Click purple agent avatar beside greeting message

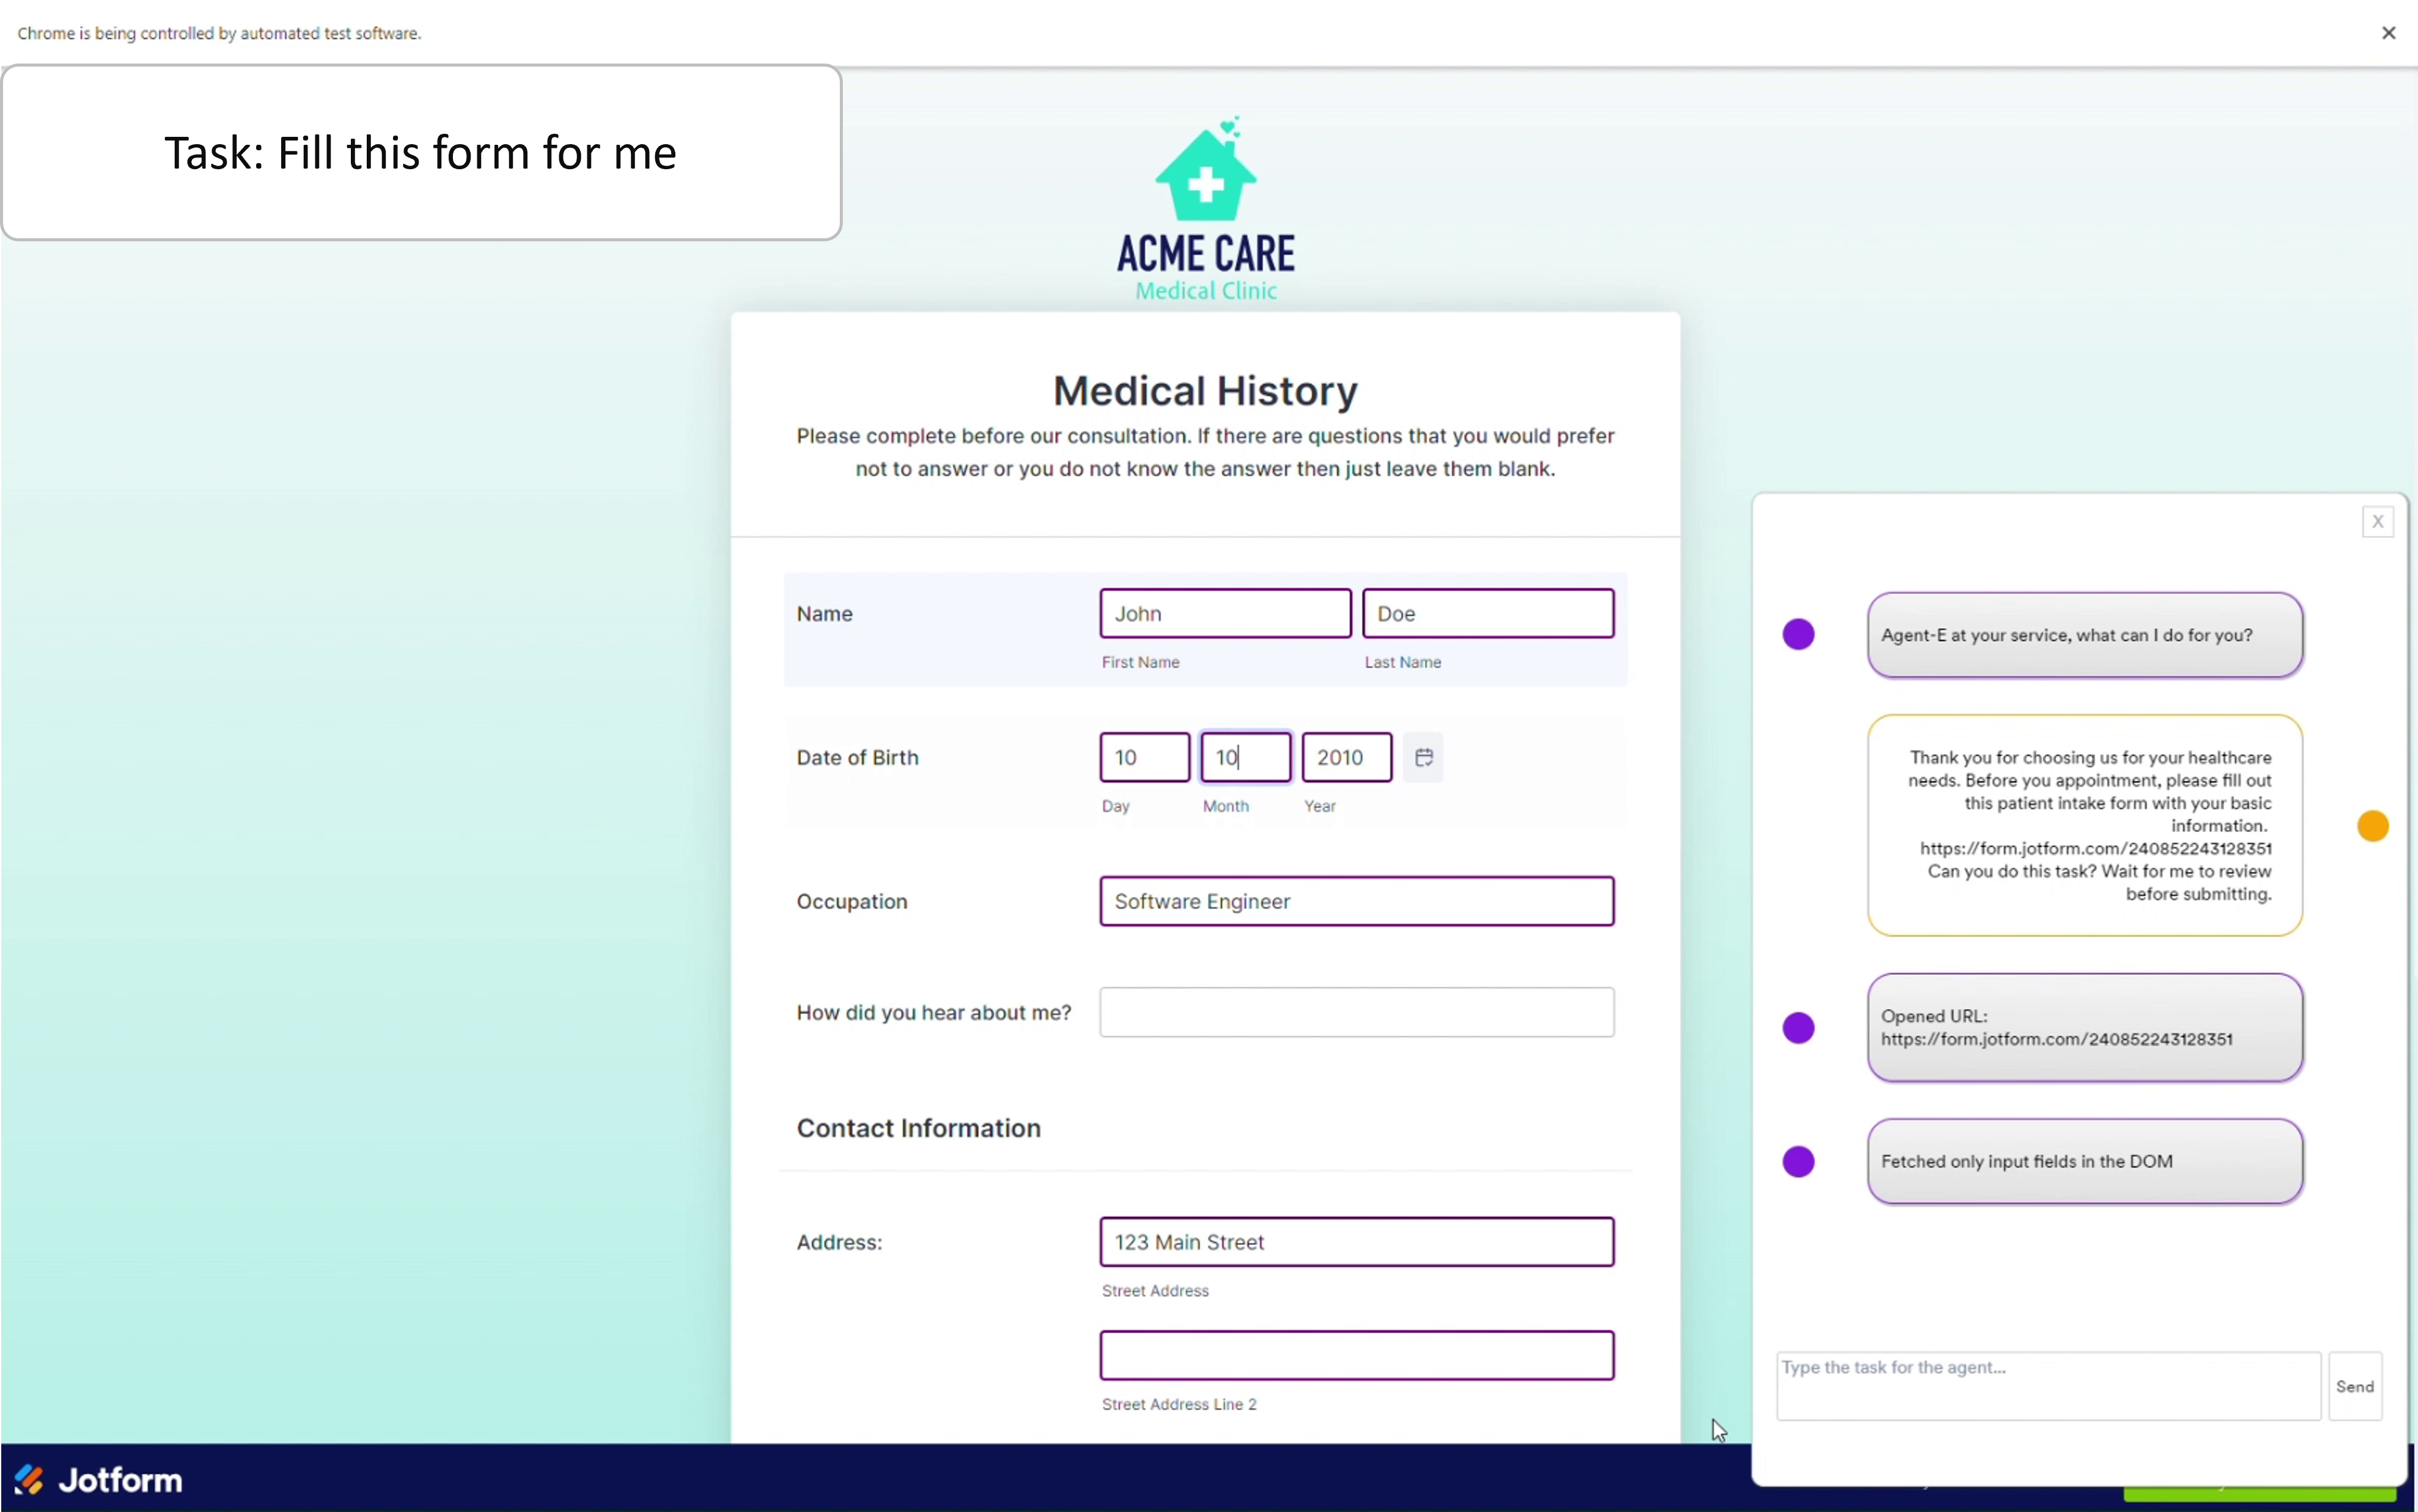click(1798, 634)
